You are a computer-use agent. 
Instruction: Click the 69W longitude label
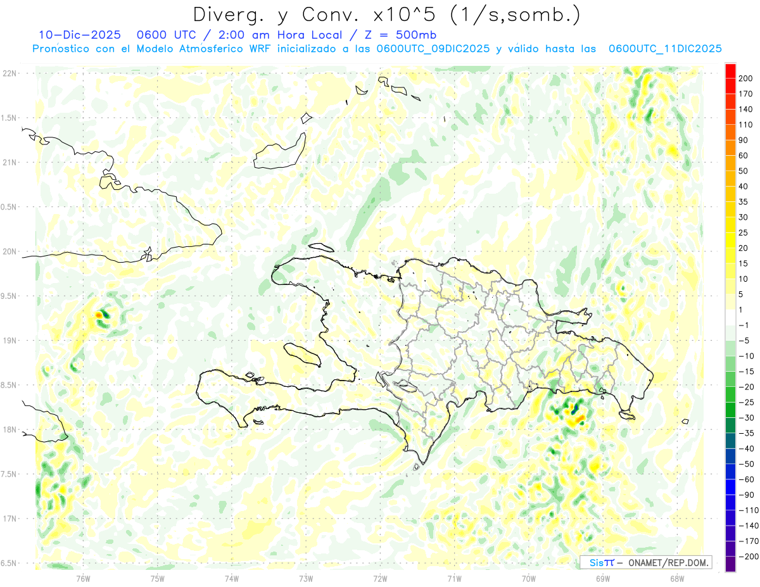pyautogui.click(x=602, y=578)
